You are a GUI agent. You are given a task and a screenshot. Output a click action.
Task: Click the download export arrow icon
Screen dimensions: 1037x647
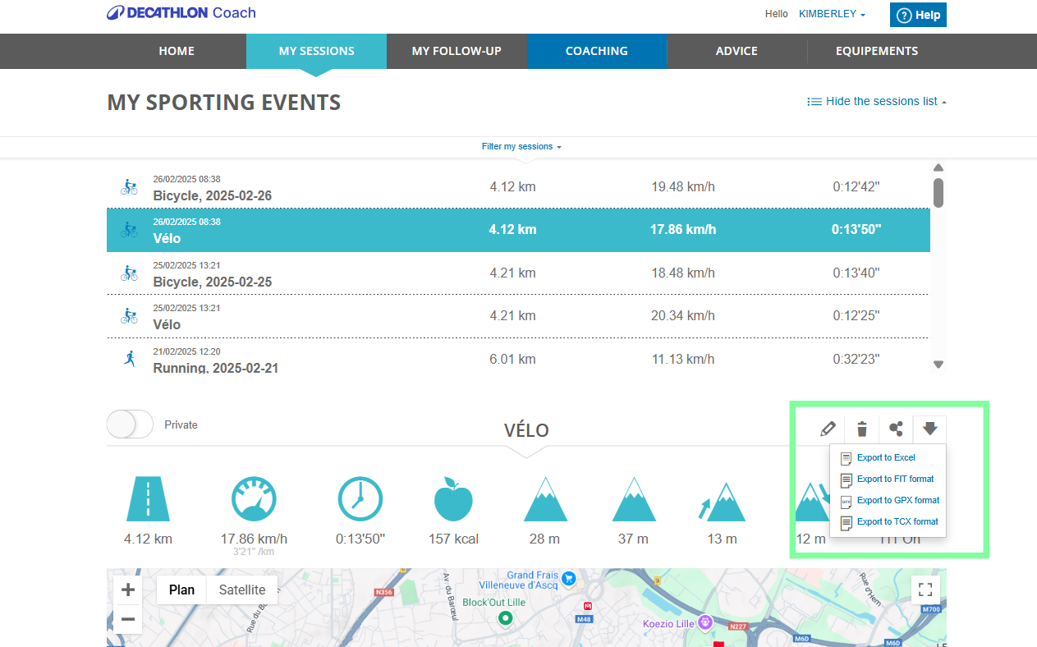tap(929, 429)
